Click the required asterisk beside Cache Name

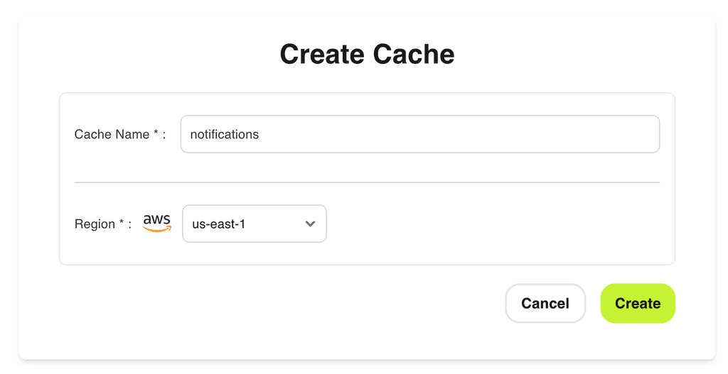[x=156, y=133]
